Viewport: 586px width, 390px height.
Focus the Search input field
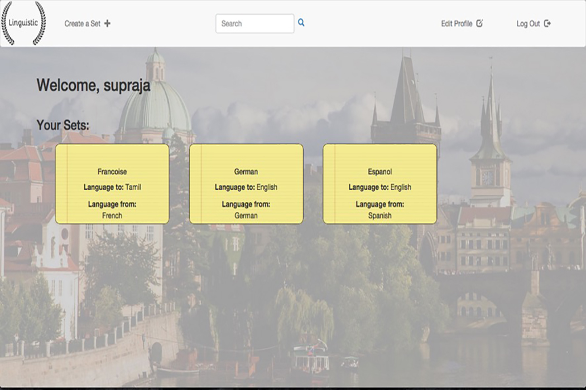point(254,23)
